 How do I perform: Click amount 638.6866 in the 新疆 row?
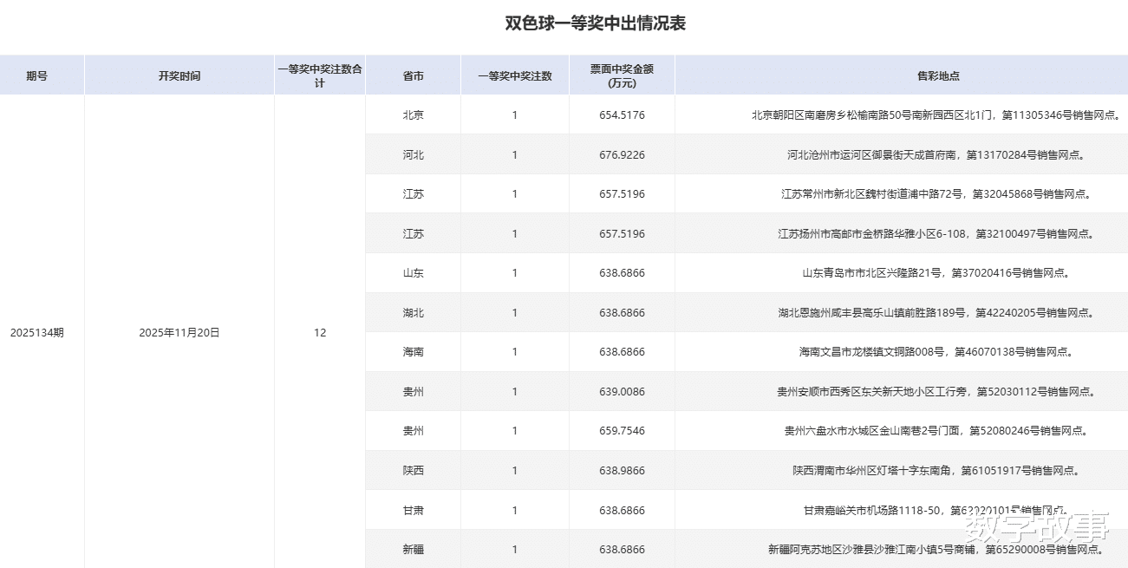click(622, 549)
